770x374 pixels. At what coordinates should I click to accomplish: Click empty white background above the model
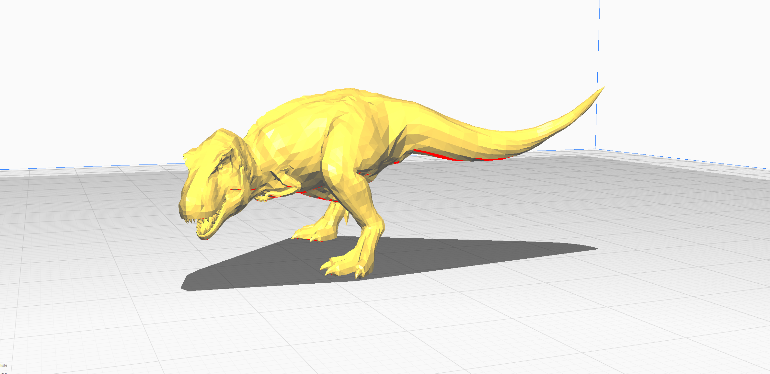click(324, 39)
